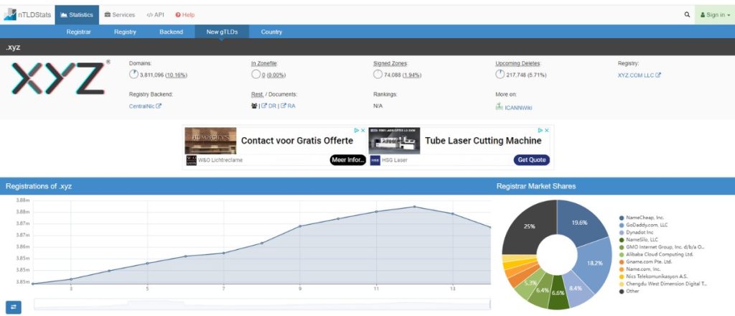Click the ICANNWiki icon under More on
Viewport: 735px width, 316px height.
point(499,107)
